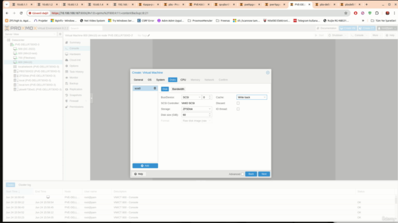
Task: Click Add to add another disk
Action: (145, 165)
